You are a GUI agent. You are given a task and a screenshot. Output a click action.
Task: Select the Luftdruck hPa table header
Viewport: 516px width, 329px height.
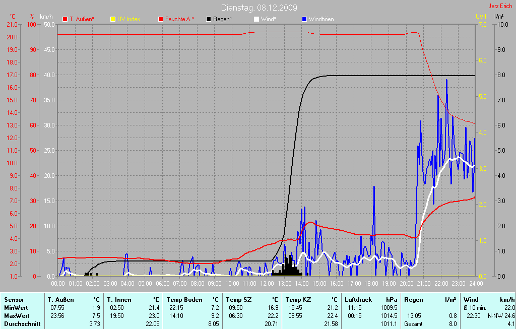coord(360,300)
